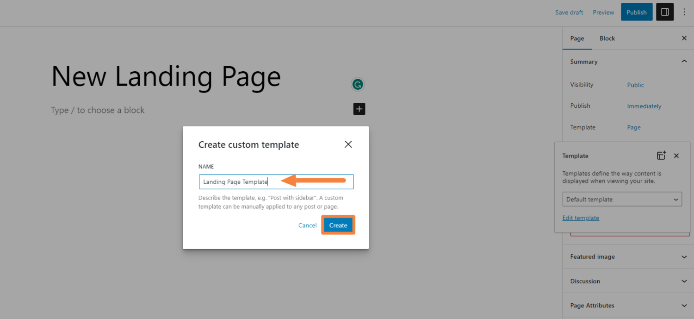Open the Default template dropdown
This screenshot has width=694, height=319.
coord(622,199)
